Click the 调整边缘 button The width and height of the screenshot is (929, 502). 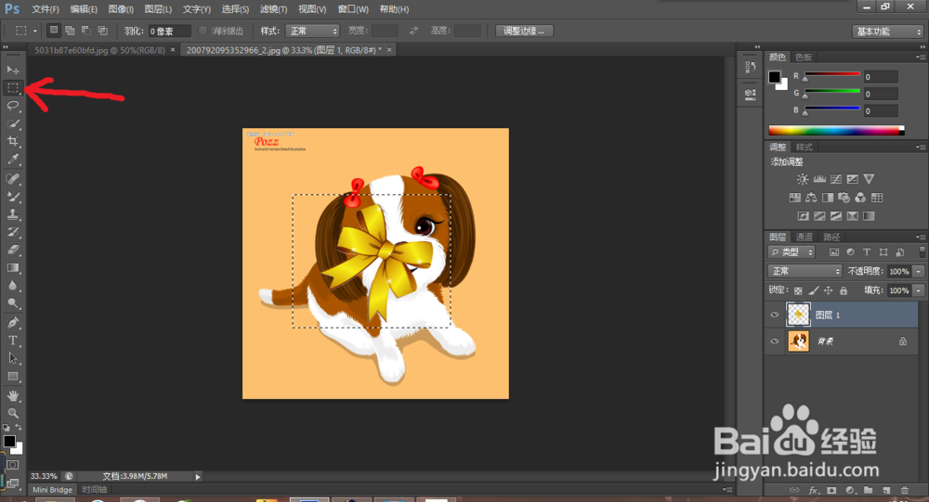point(524,31)
